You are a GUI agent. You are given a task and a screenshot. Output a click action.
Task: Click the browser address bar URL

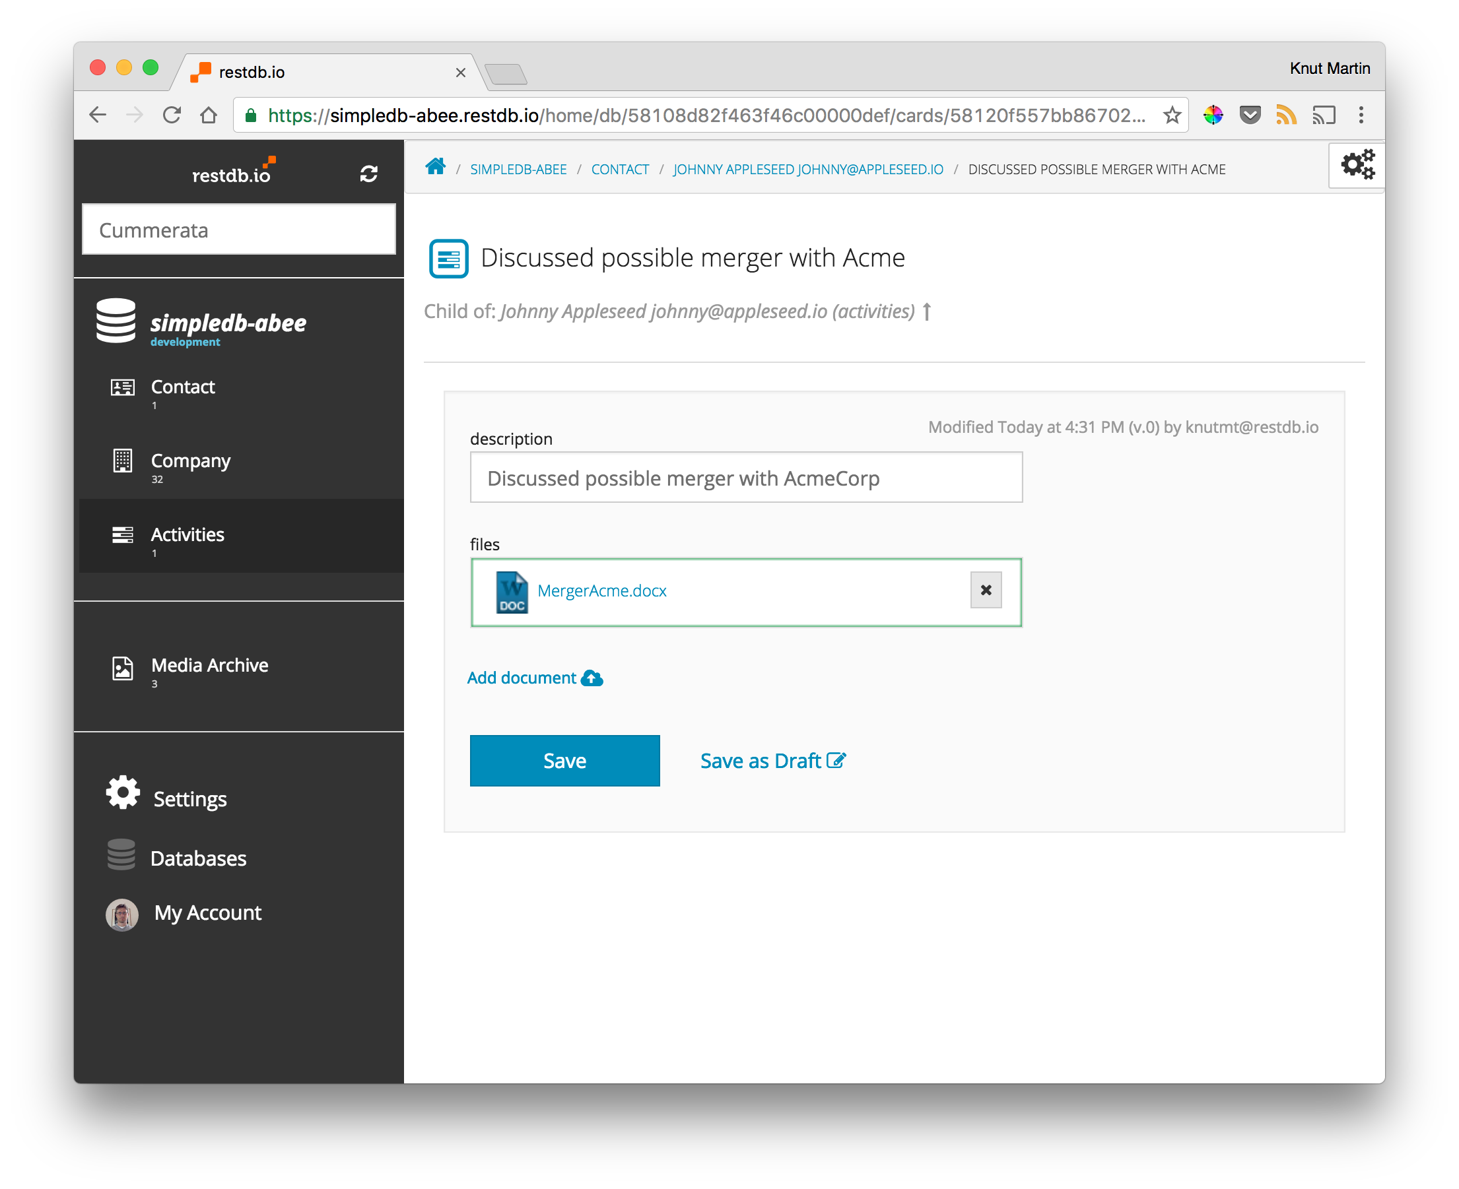706,115
